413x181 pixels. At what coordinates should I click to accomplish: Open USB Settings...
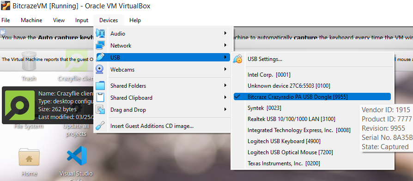coord(312,59)
